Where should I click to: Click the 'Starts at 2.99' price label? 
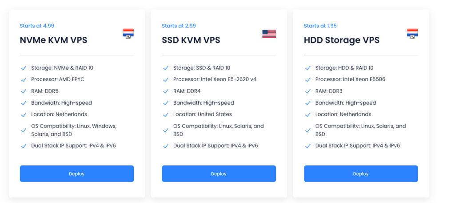[x=179, y=26]
